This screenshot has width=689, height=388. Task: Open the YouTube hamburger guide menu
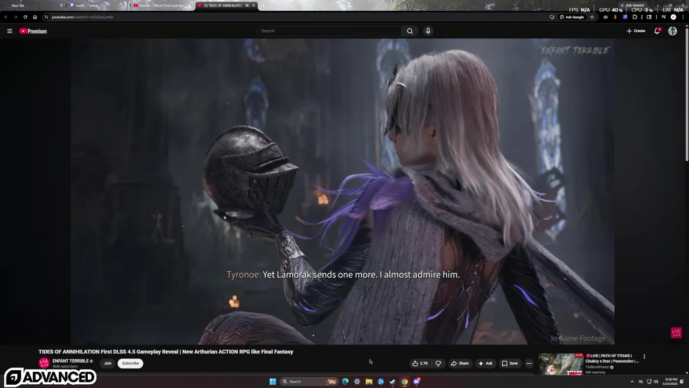[10, 31]
